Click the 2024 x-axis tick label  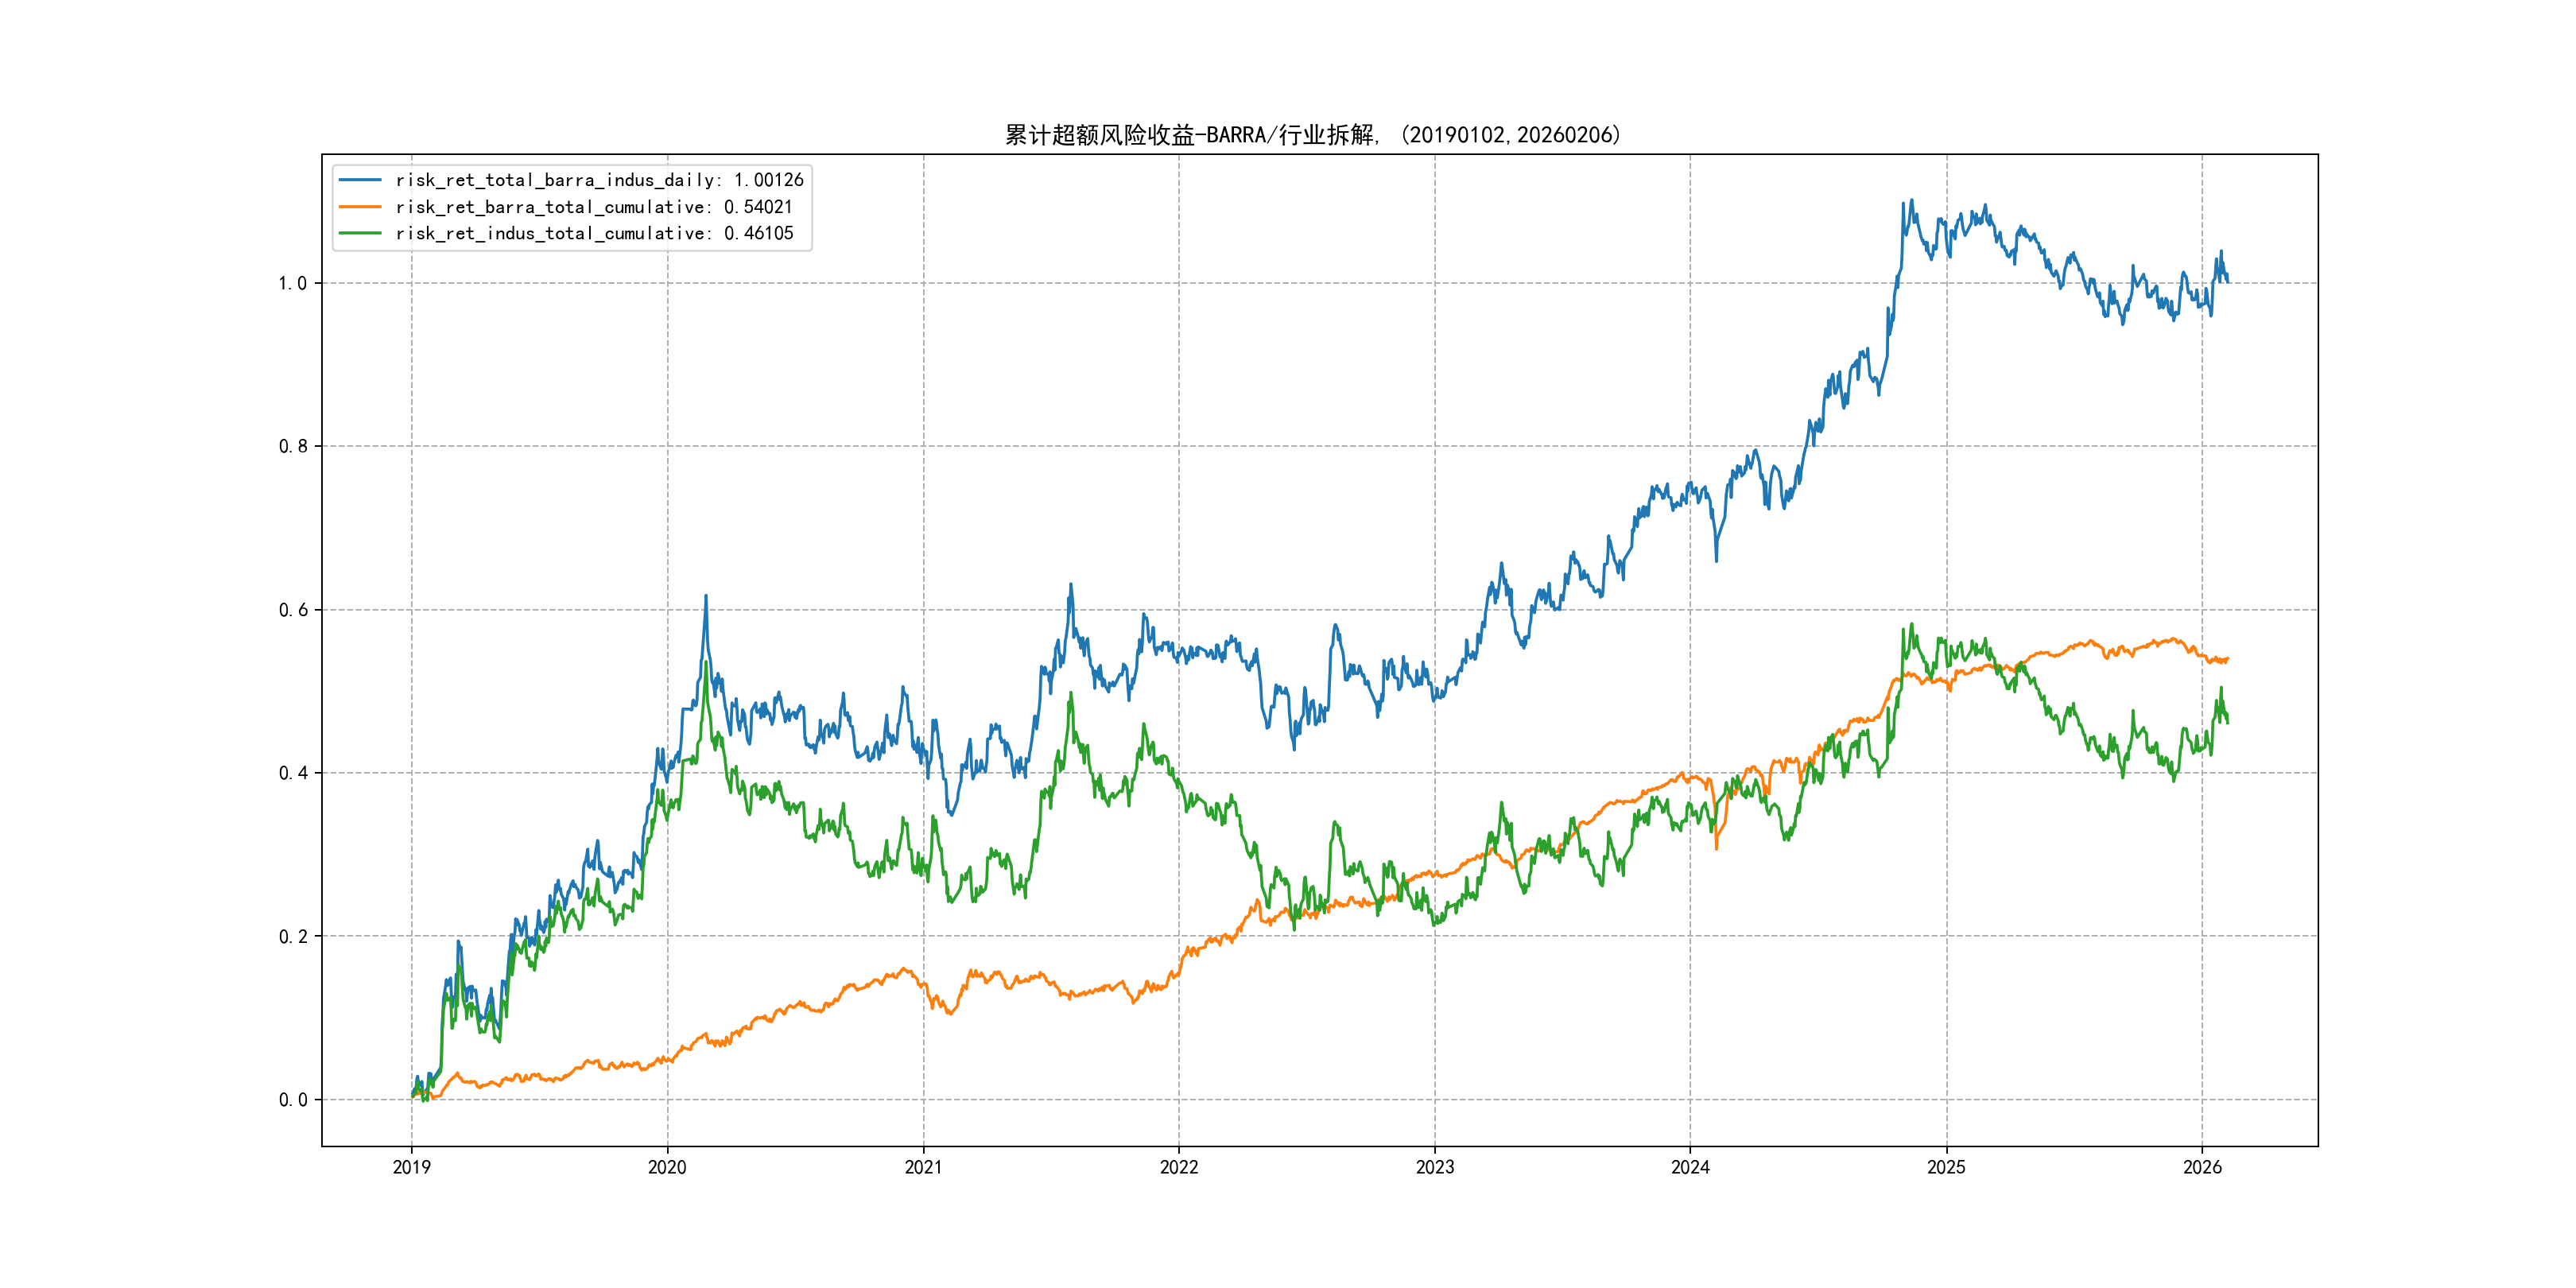tap(1690, 1167)
